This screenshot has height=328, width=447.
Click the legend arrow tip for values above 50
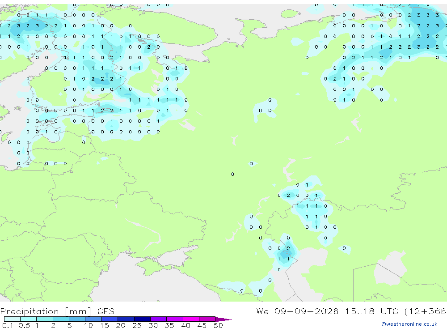[223, 319]
